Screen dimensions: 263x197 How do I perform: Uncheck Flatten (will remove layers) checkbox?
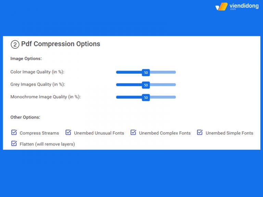click(x=14, y=143)
